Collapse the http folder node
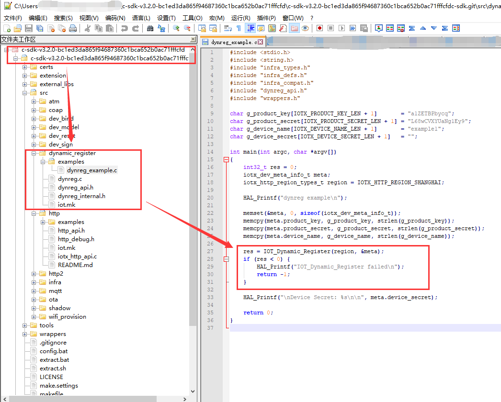501x402 pixels. tap(34, 213)
